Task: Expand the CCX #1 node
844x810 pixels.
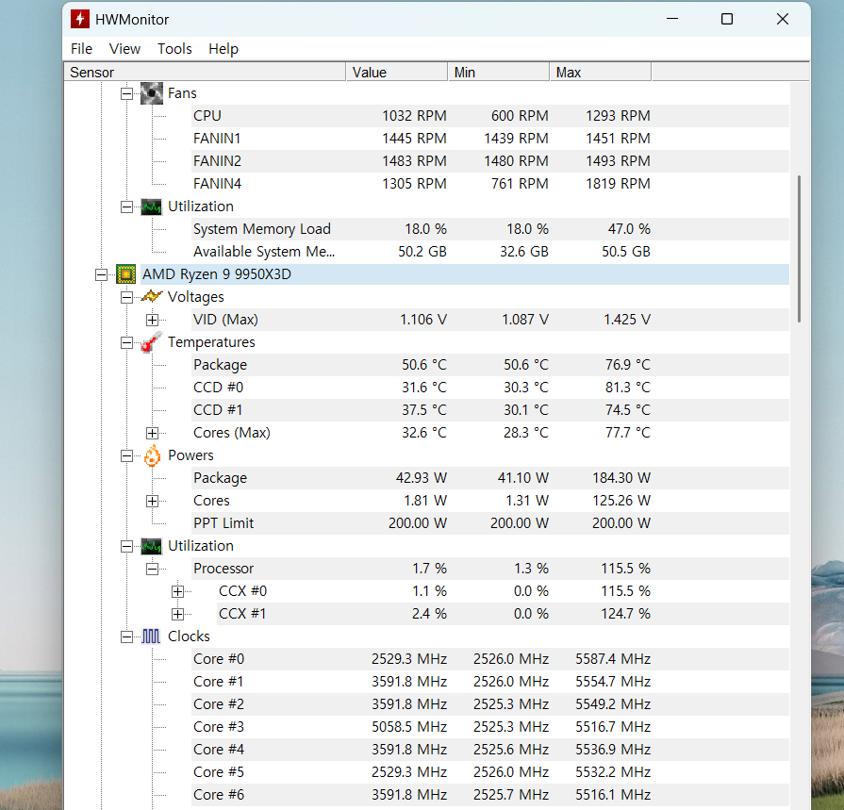Action: [x=177, y=614]
